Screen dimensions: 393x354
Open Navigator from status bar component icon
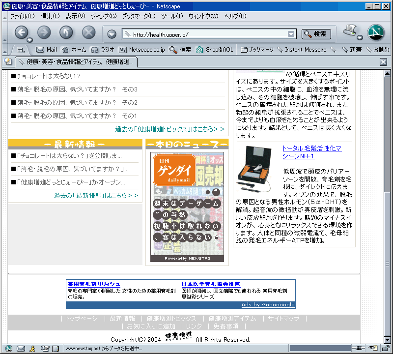point(9,348)
